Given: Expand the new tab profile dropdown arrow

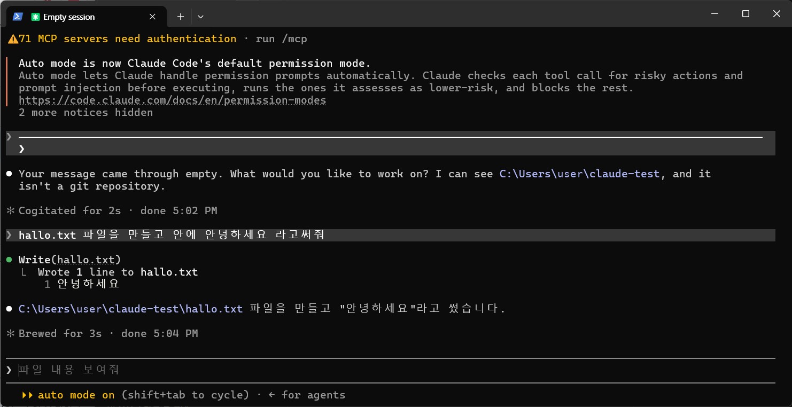Looking at the screenshot, I should pyautogui.click(x=200, y=17).
